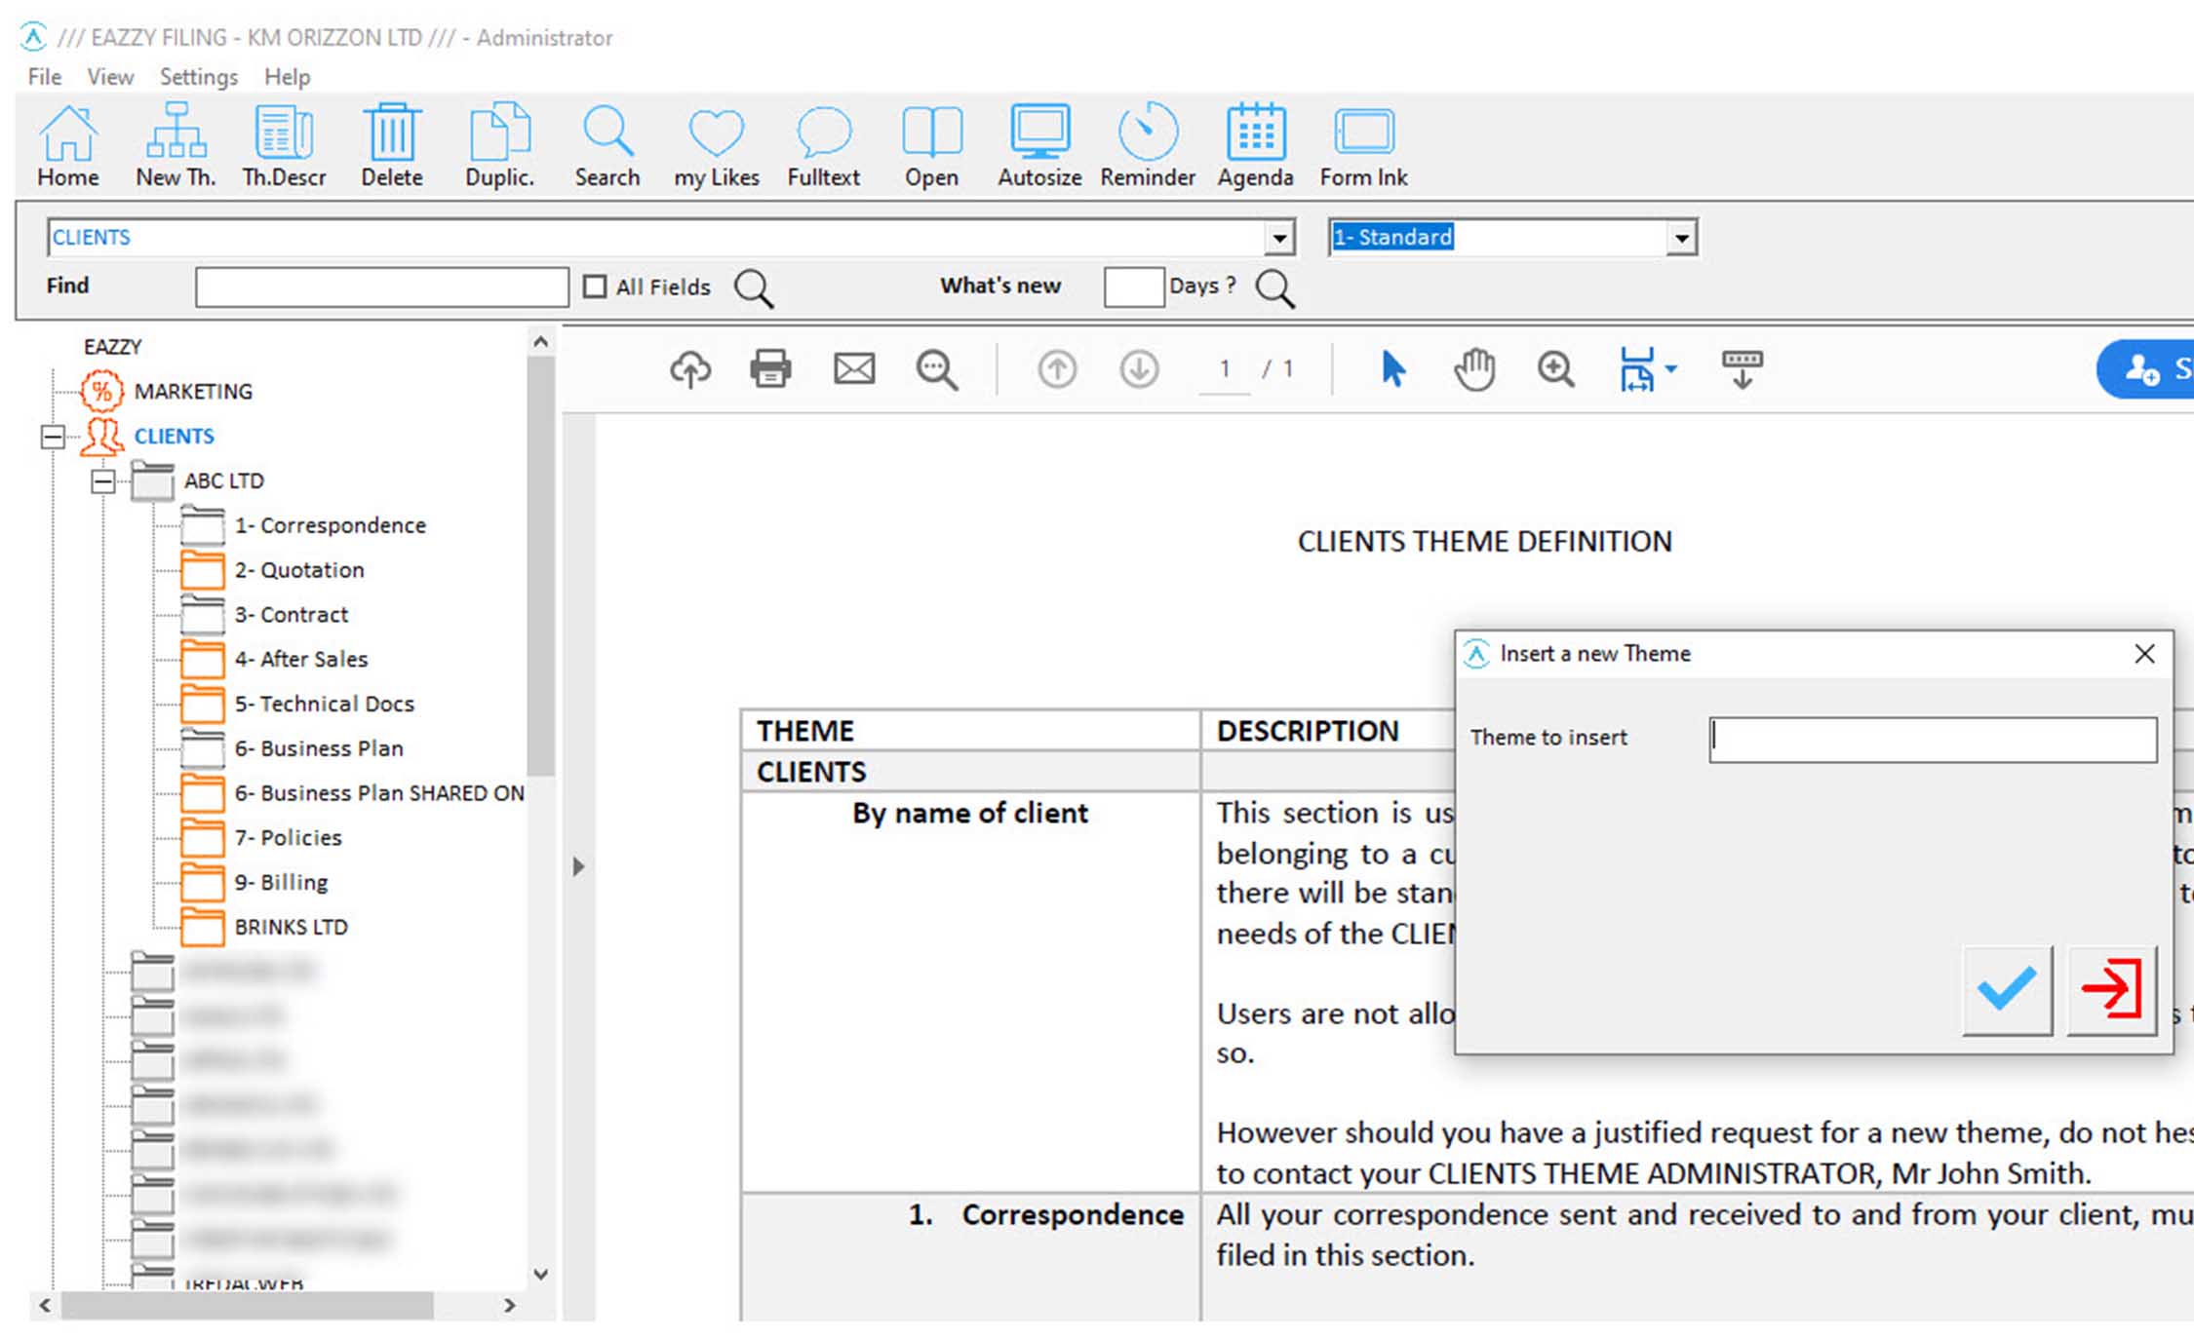2194x1338 pixels.
Task: Click the Open book icon
Action: (x=931, y=145)
